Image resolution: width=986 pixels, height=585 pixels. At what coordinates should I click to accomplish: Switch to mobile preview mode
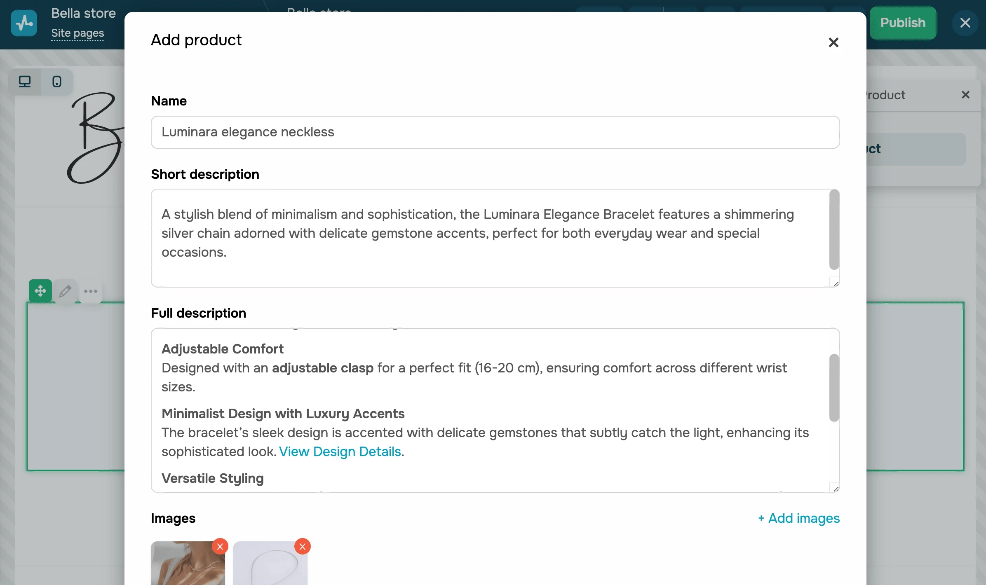[x=57, y=82]
